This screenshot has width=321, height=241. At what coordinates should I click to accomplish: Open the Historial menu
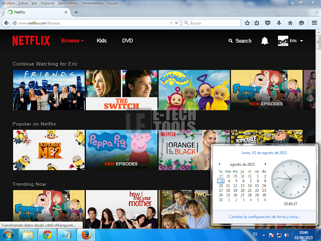pos(48,3)
